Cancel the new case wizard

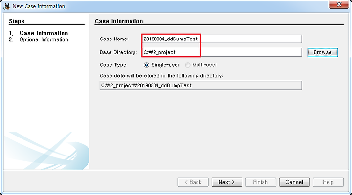[x=294, y=182]
